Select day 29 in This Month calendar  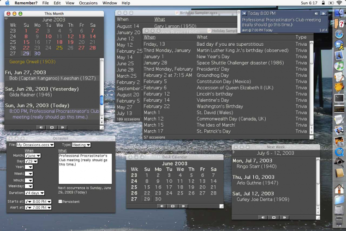point(26,54)
